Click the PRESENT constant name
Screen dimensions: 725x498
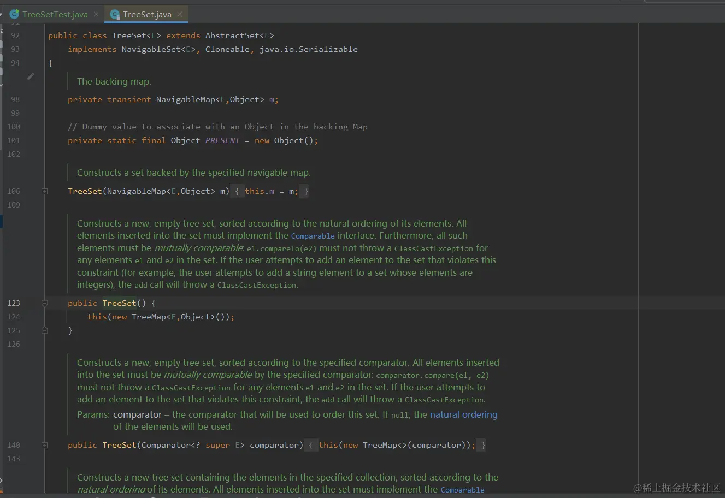(x=222, y=140)
